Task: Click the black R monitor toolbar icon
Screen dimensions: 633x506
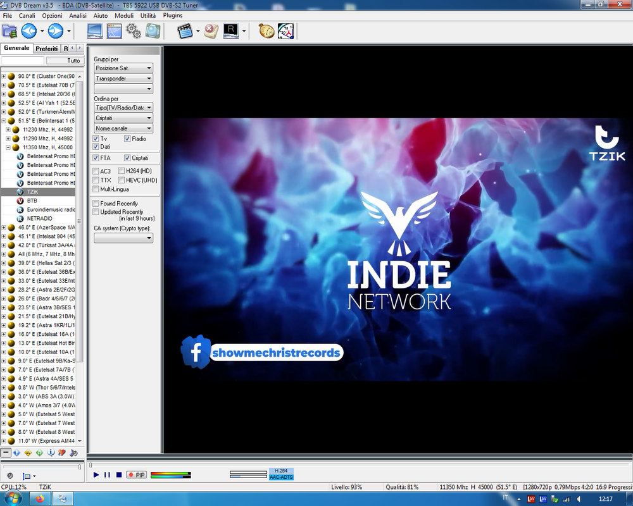Action: click(x=231, y=31)
